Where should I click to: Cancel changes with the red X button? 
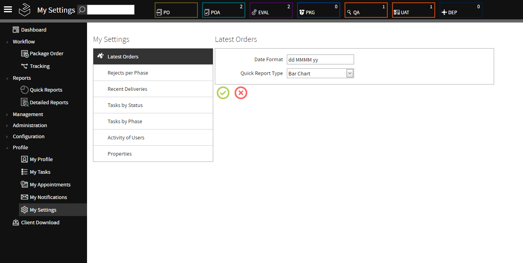241,93
